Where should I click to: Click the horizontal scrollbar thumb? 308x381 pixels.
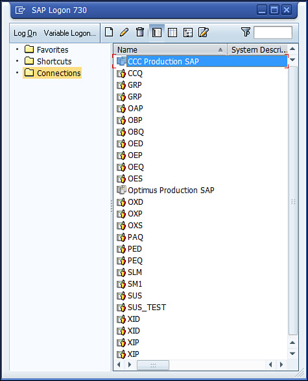pos(153,365)
